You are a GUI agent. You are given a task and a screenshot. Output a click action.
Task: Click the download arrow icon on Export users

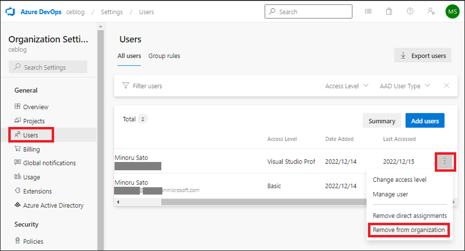click(403, 55)
